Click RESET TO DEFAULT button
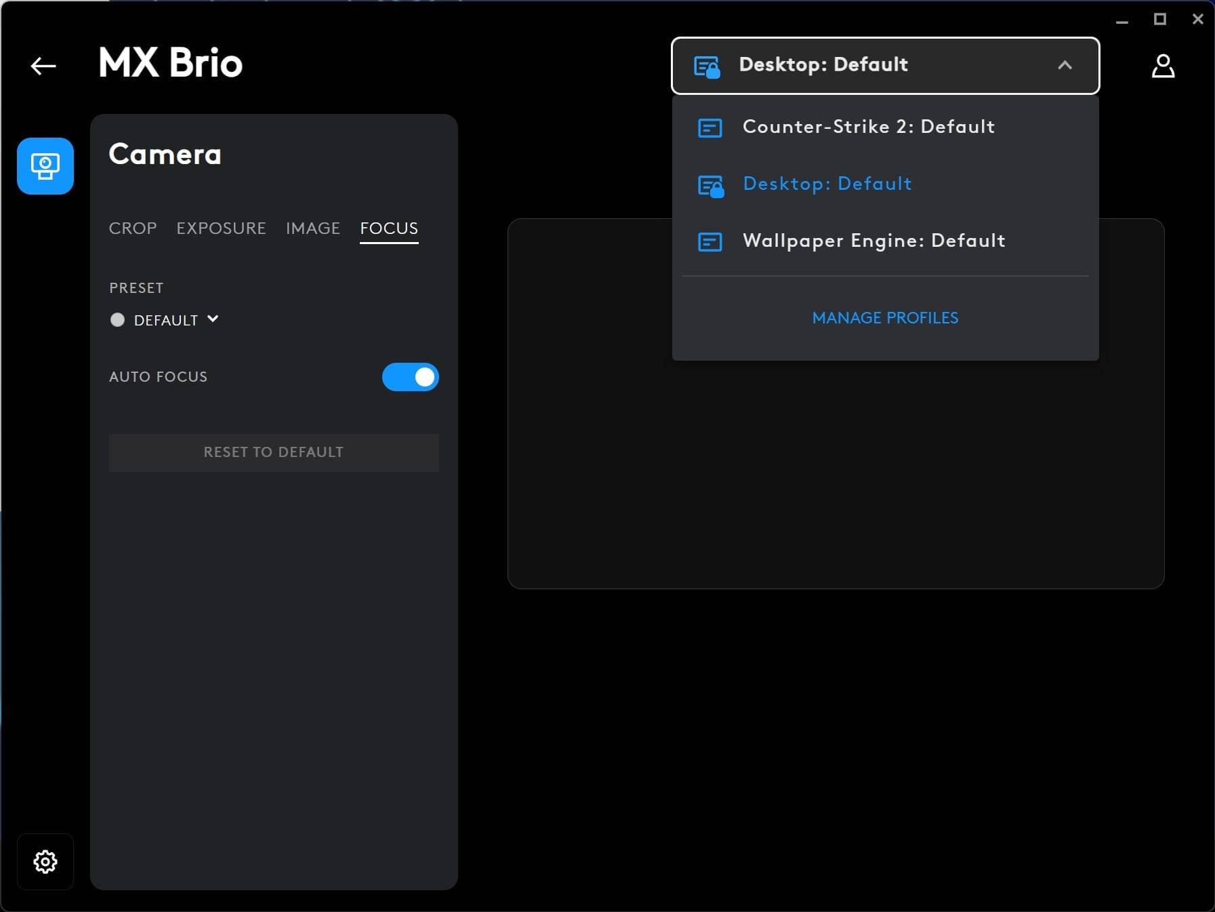 274,452
